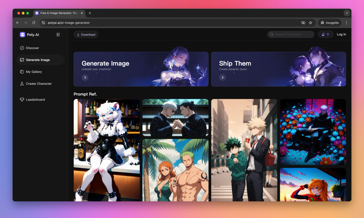Image resolution: width=364 pixels, height=218 pixels.
Task: Click the Prompt Ref. heading
Action: [x=85, y=94]
